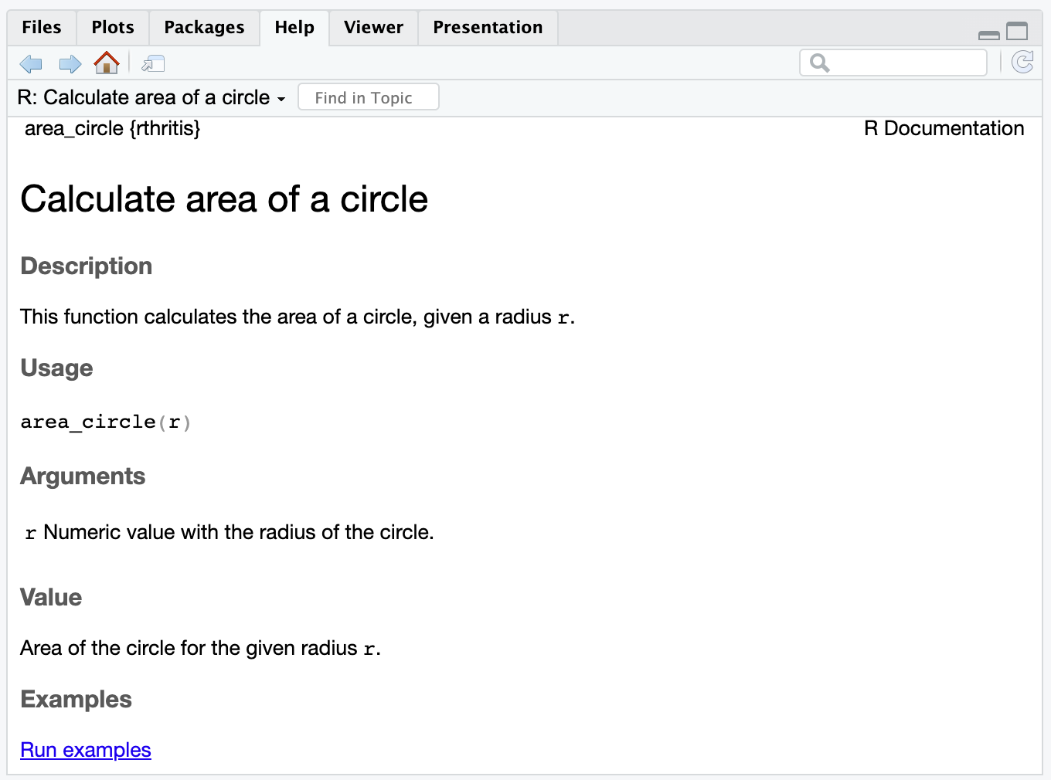
Task: Show help topic in new window
Action: click(153, 64)
